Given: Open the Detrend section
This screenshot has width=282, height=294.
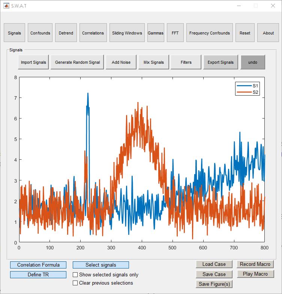Looking at the screenshot, I should tap(66, 33).
